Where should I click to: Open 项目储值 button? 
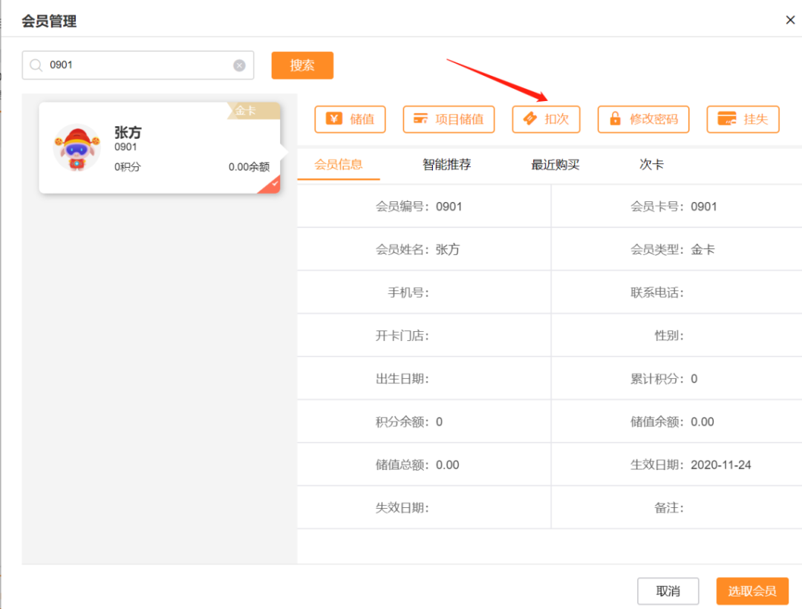(449, 119)
